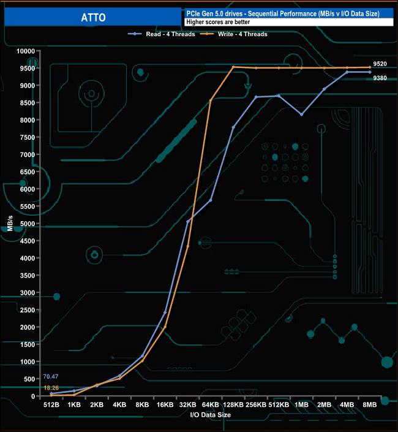Viewport: 398px width, 432px height.
Task: Click the orange Write legend line marker
Action: coord(208,34)
